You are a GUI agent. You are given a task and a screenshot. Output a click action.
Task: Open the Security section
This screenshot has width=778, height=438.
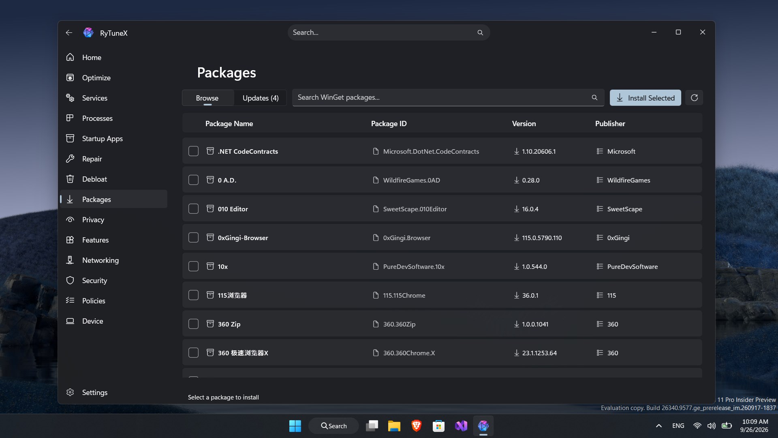[113, 280]
